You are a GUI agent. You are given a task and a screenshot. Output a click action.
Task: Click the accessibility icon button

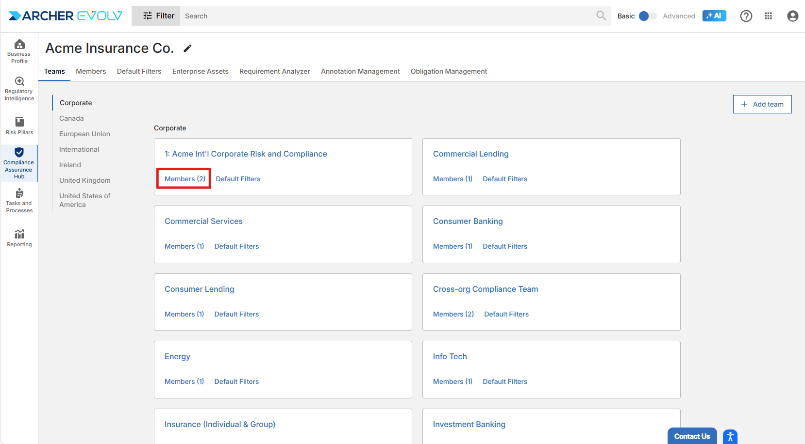pos(730,437)
